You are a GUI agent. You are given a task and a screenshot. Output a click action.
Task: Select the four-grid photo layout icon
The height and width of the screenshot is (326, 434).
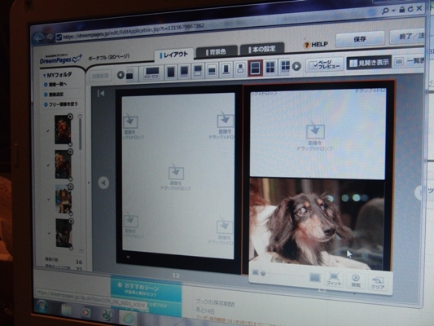pos(270,67)
